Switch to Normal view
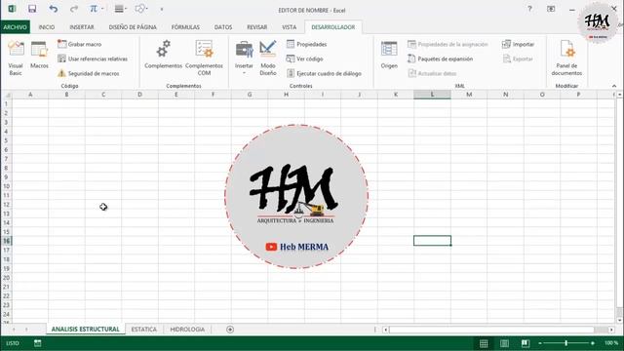 [x=484, y=343]
